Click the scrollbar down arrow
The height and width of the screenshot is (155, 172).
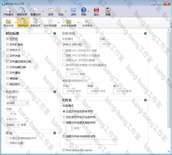(x=169, y=152)
